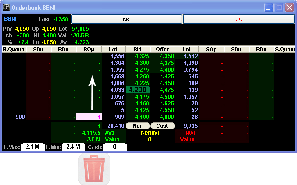Select offer price 4,525

167,104
